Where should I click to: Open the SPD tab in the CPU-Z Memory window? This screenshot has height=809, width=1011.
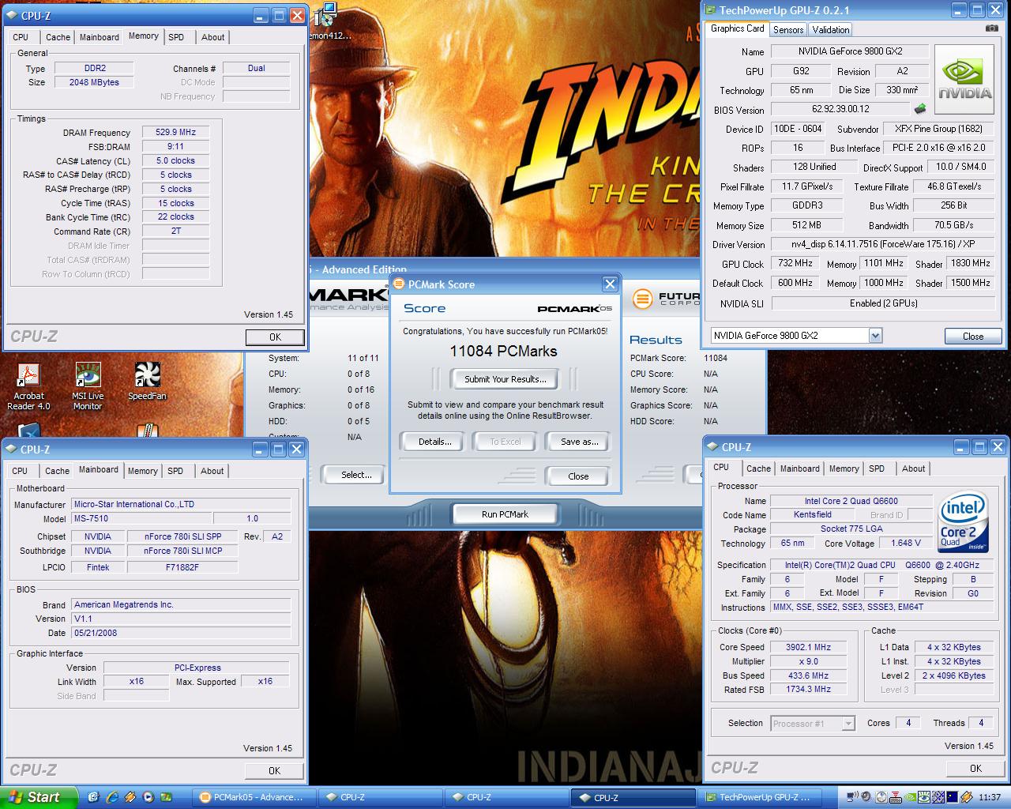176,37
